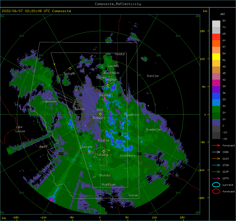Click the white asterisk above Limestone
Screen dimensions: 236x221
[50, 99]
